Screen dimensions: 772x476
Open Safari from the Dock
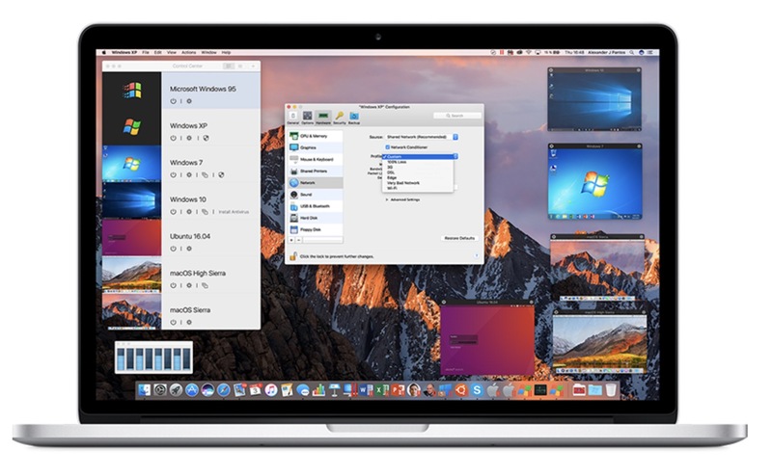(224, 390)
